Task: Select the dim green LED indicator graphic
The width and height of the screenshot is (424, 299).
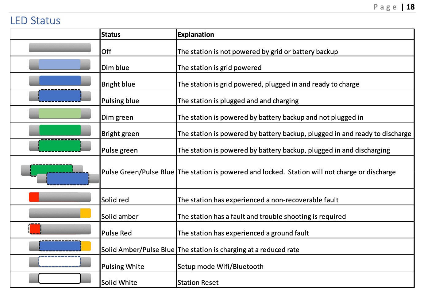Action: click(60, 113)
